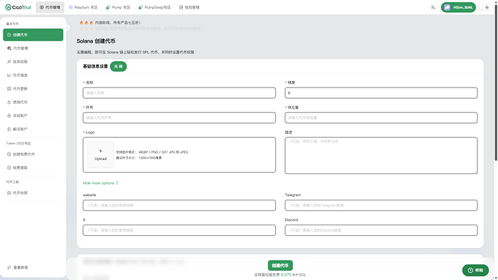Click the Solana 创建代币 page heading
This screenshot has width=498, height=280.
(x=96, y=41)
